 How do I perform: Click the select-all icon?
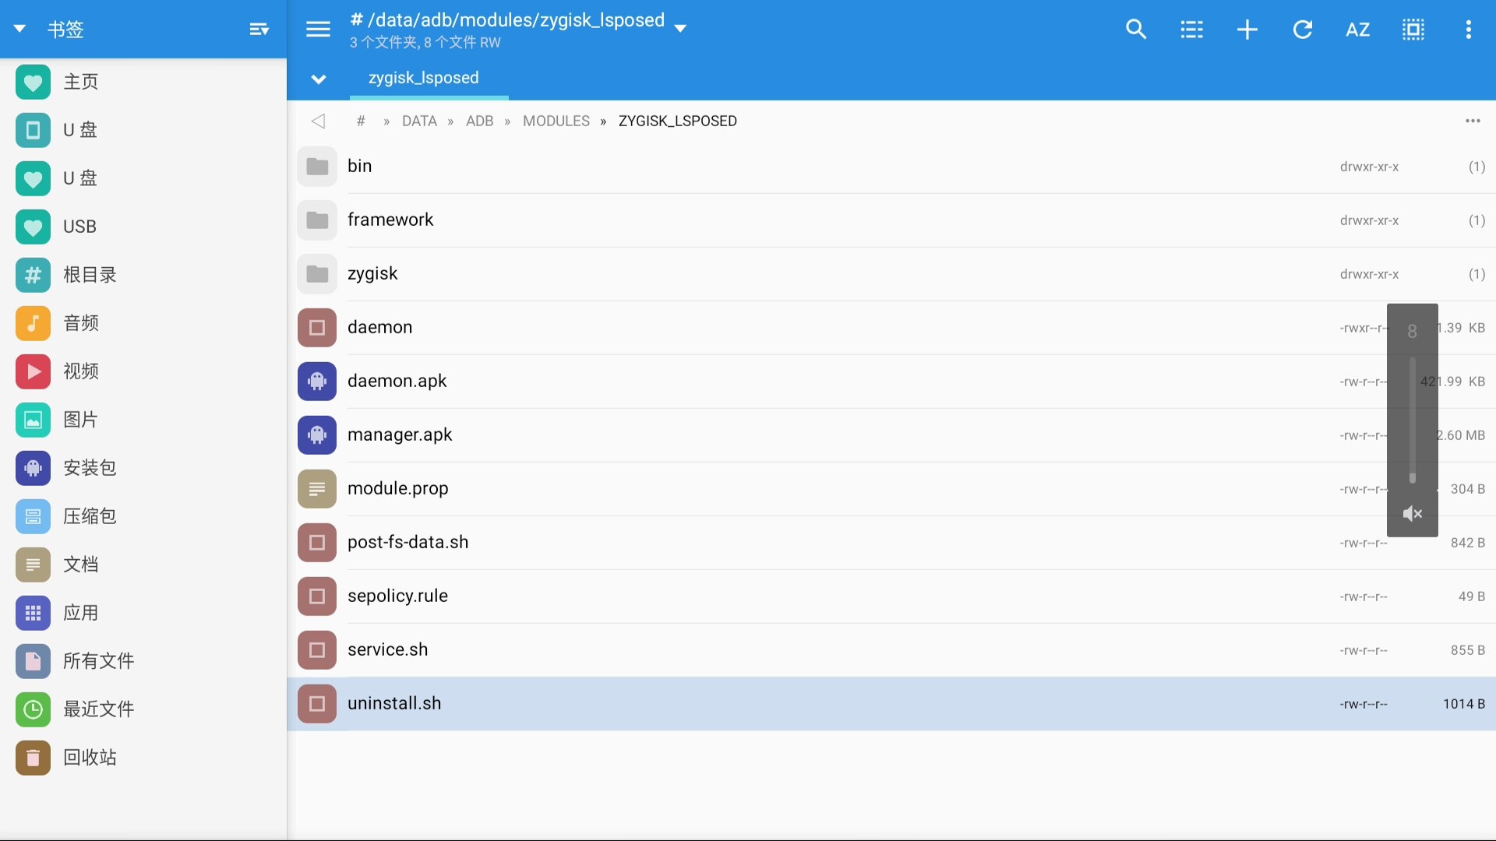tap(1413, 30)
